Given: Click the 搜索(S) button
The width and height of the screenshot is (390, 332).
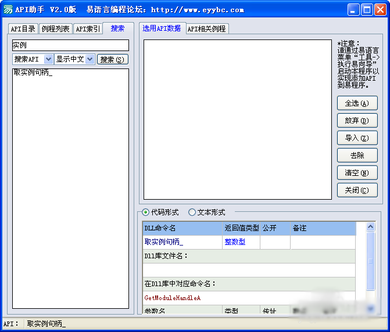Looking at the screenshot, I should [113, 59].
